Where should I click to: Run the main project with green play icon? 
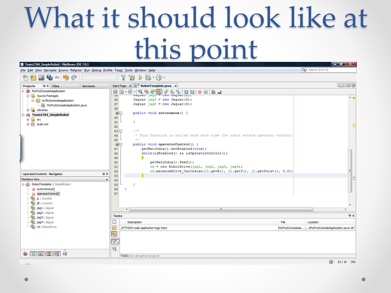[141, 78]
